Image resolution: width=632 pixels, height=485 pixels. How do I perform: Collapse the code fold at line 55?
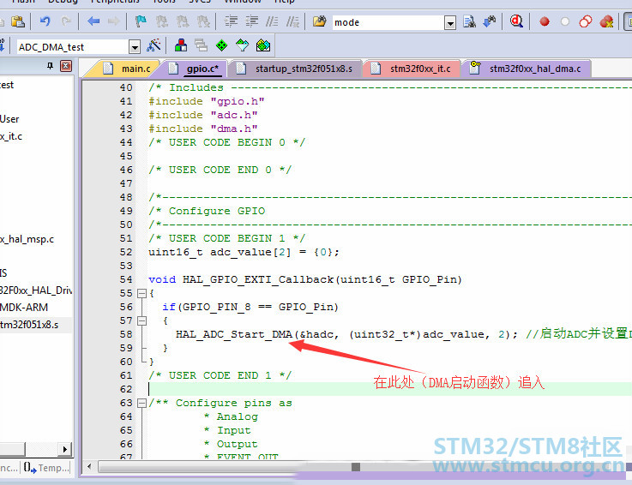tap(141, 294)
